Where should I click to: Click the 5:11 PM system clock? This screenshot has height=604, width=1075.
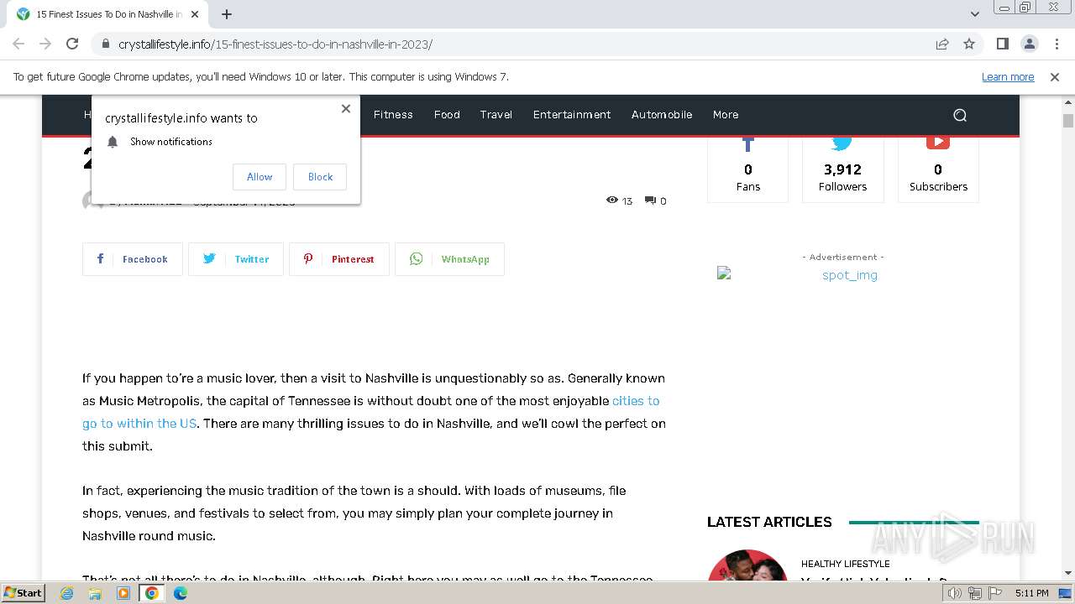click(1032, 593)
